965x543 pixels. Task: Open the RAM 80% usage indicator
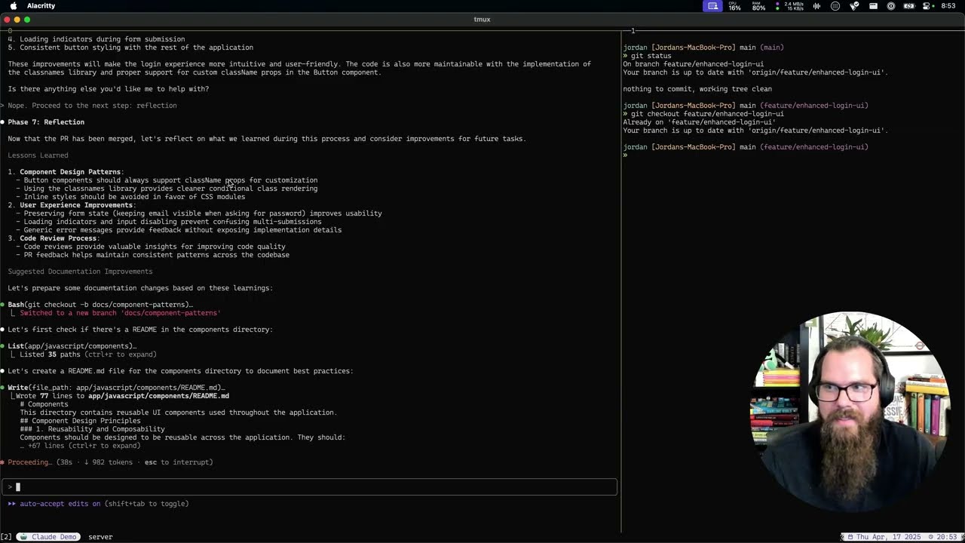pyautogui.click(x=758, y=6)
